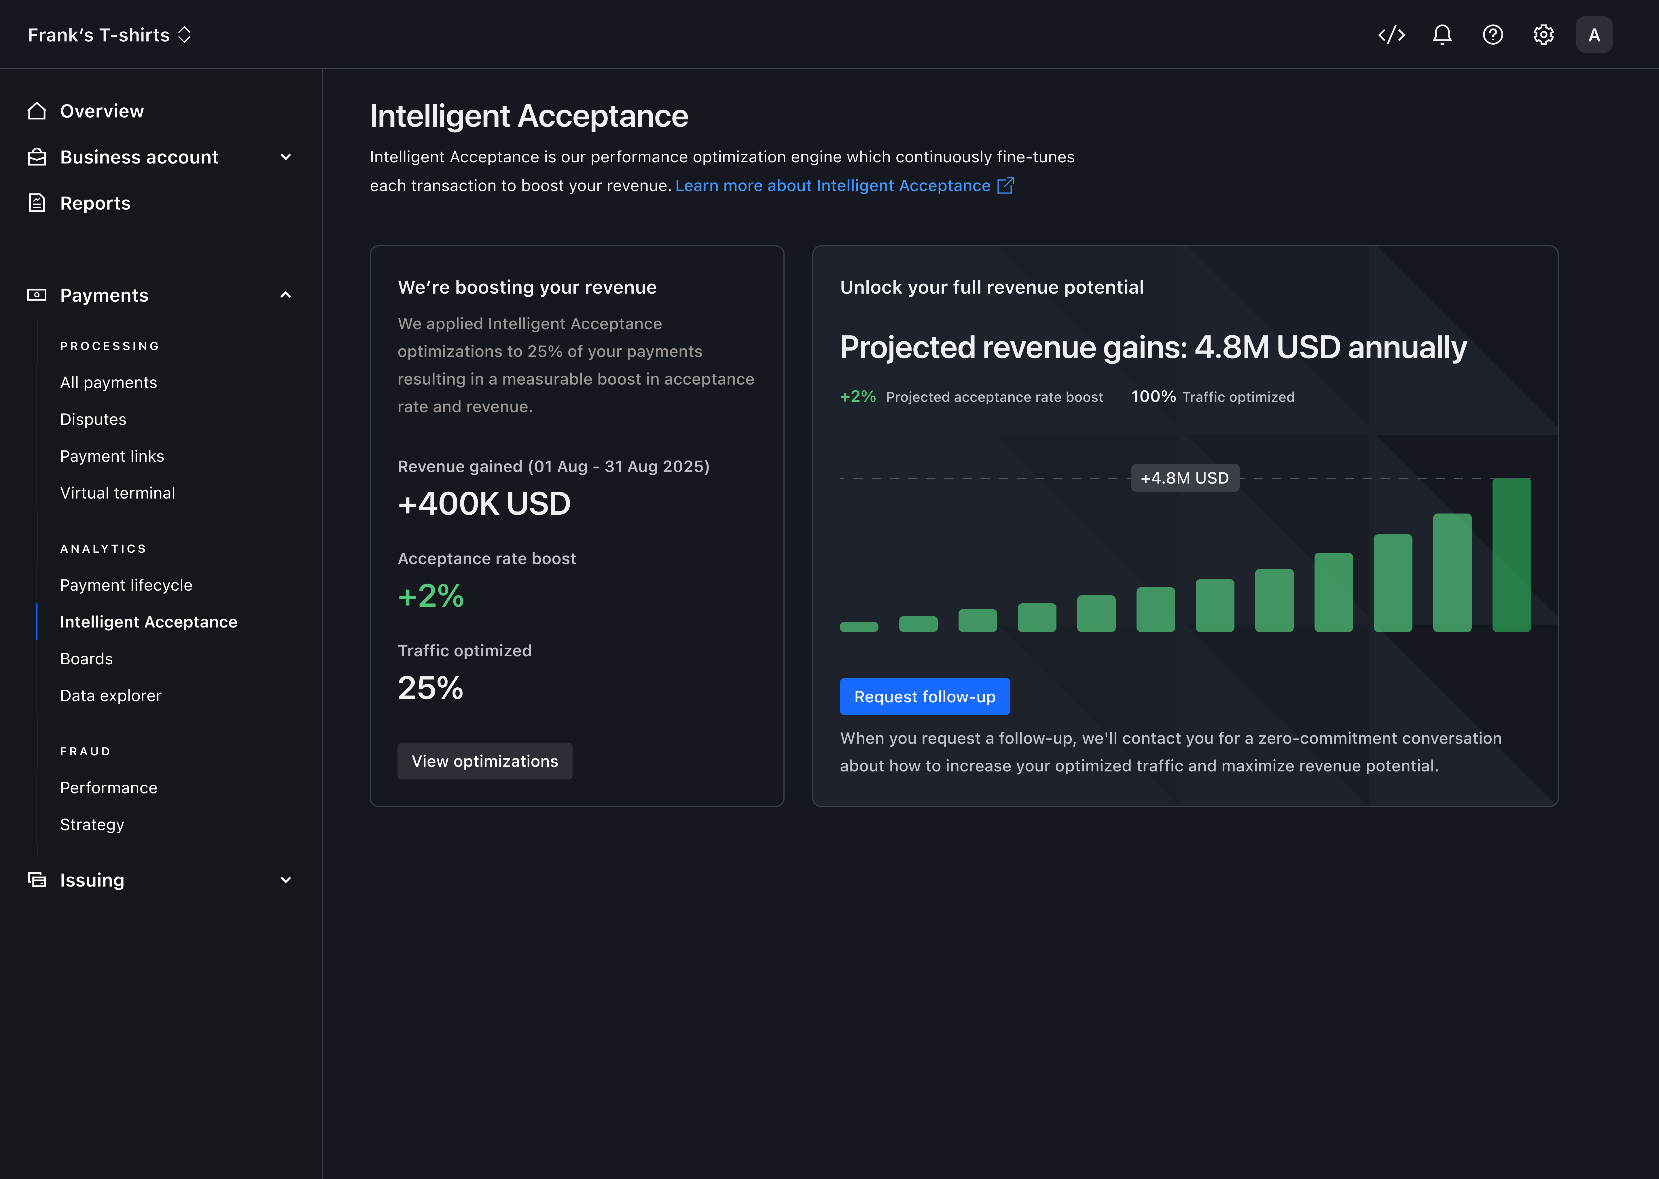Open fraud Strategy page
The height and width of the screenshot is (1179, 1659).
click(x=92, y=825)
